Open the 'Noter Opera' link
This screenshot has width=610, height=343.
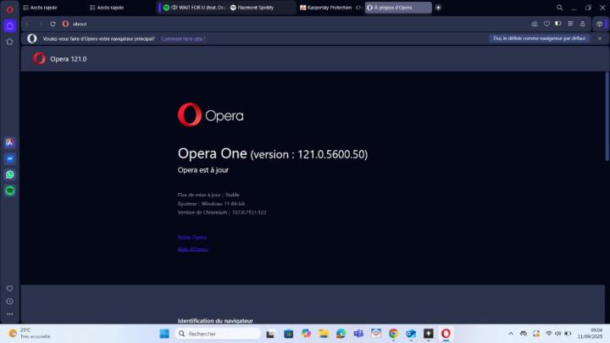tap(192, 237)
